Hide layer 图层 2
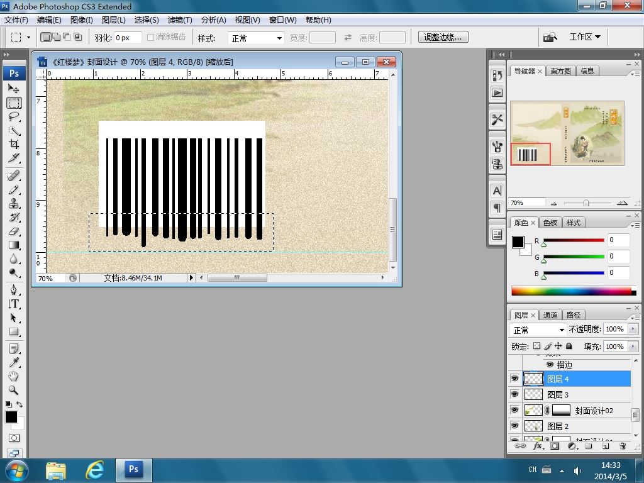 [514, 426]
